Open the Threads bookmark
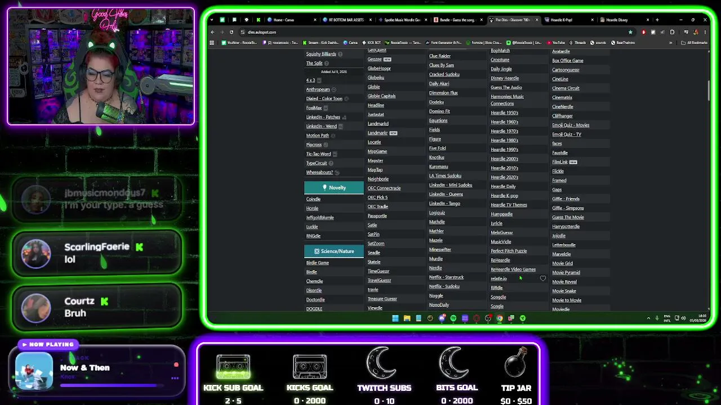The width and height of the screenshot is (721, 405). [577, 43]
